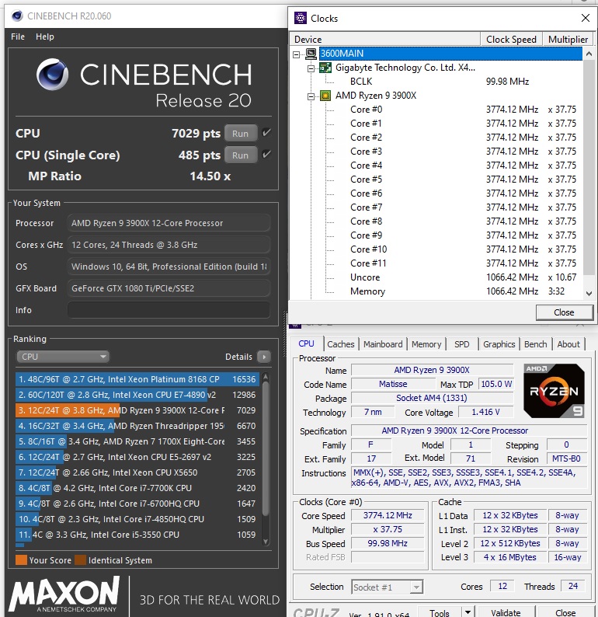Image resolution: width=598 pixels, height=617 pixels.
Task: Select Core #11 row in Clocks tree
Action: tap(452, 263)
